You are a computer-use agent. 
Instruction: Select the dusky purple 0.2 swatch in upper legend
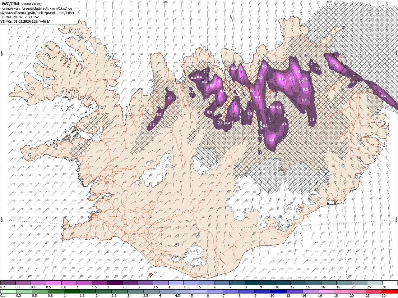click(x=8, y=283)
